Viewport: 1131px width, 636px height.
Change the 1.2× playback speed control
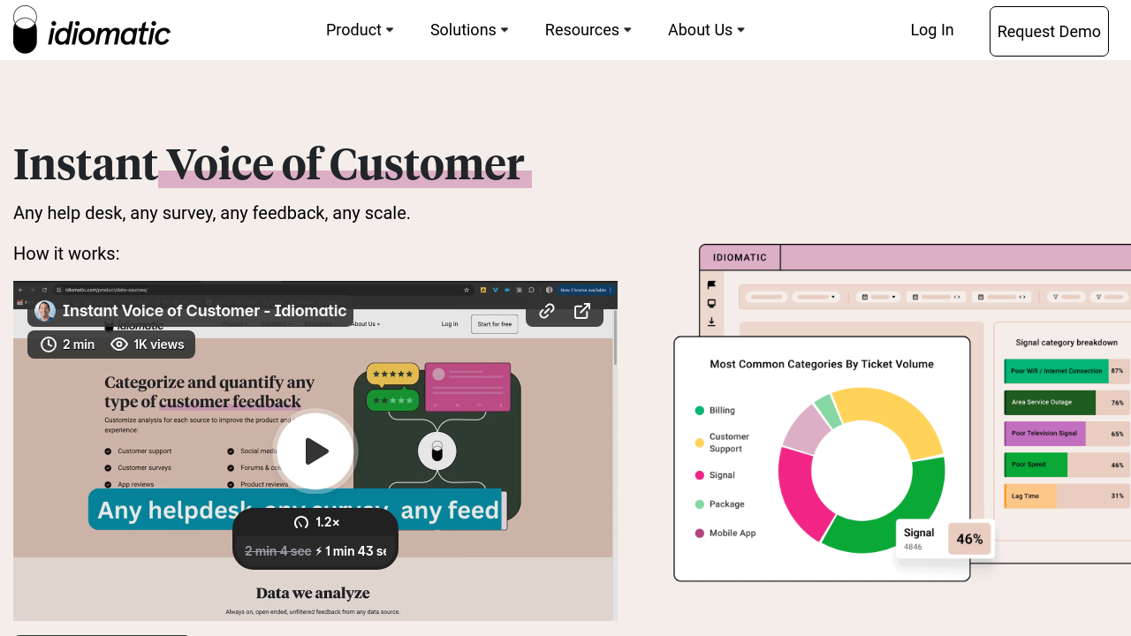316,522
